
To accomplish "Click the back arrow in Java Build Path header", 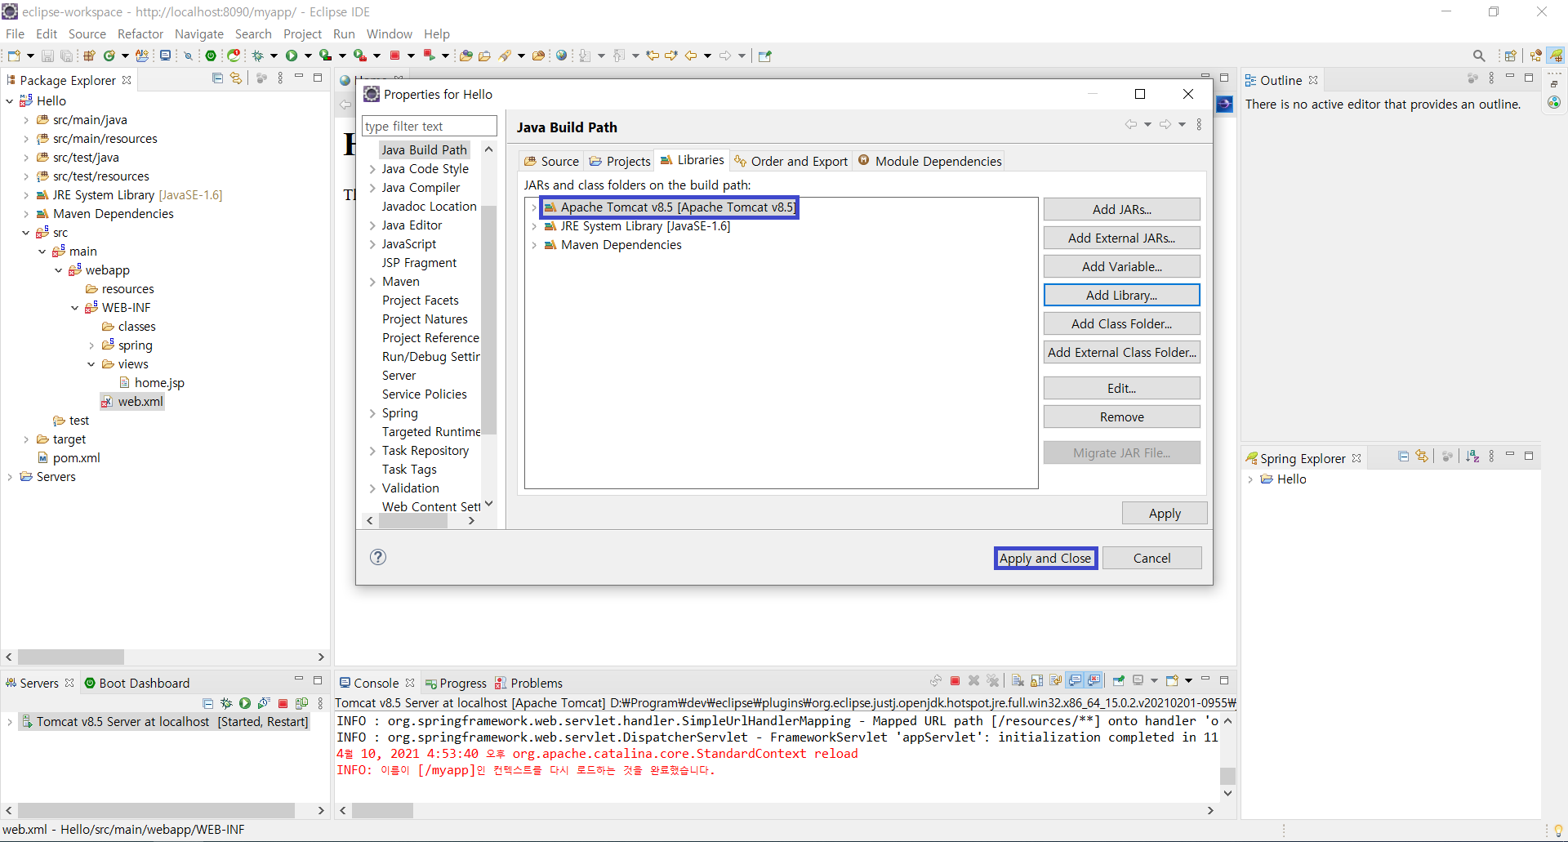I will pyautogui.click(x=1131, y=125).
